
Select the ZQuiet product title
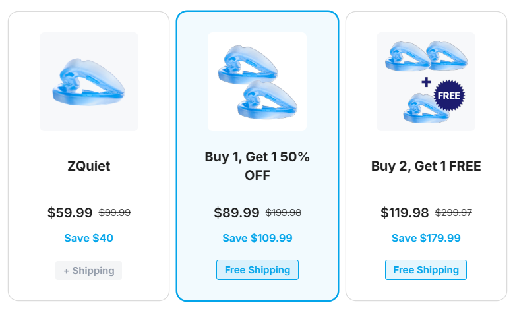point(89,166)
